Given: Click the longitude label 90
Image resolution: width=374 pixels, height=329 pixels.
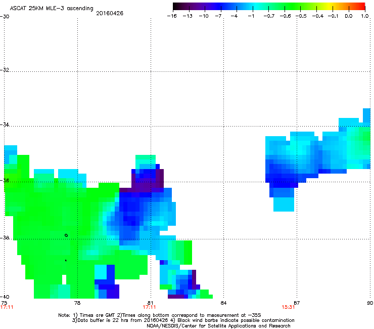Looking at the screenshot, I should pyautogui.click(x=370, y=303).
